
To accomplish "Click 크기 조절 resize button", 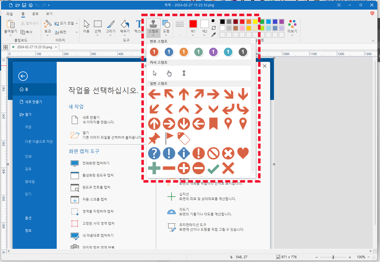I will [x=64, y=24].
